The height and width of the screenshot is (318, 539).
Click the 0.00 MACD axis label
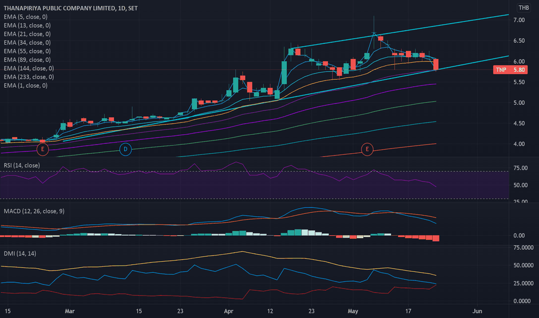[x=519, y=236]
